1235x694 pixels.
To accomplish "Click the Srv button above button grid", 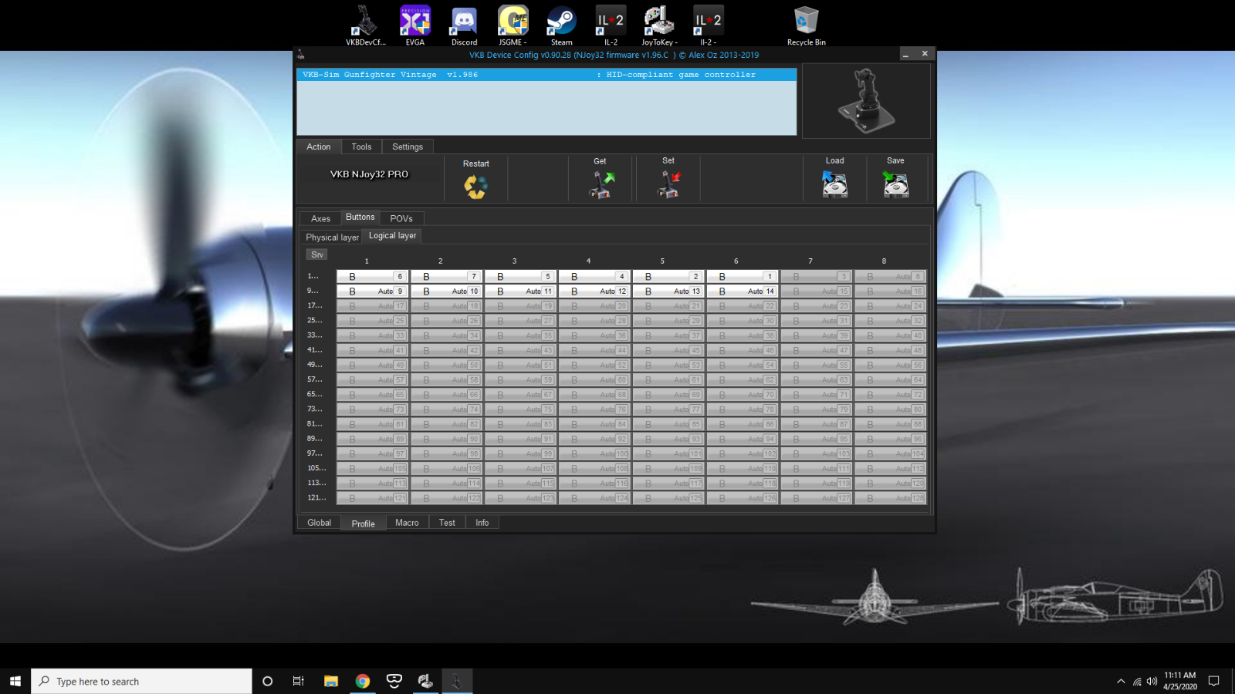I will pos(316,254).
